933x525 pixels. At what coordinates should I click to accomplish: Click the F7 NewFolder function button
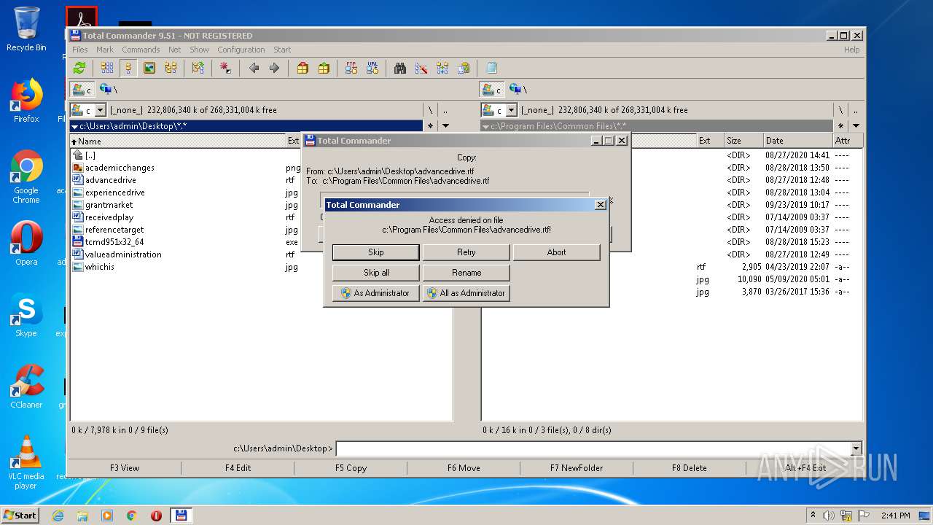[577, 468]
